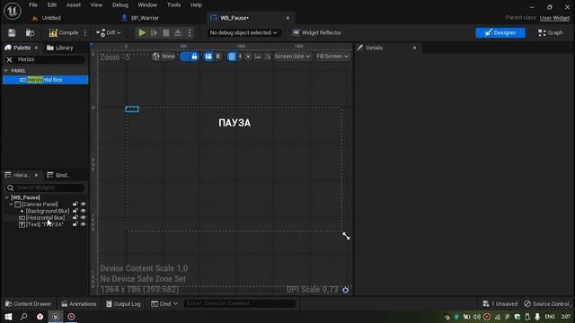Open the View menu
The image size is (575, 323).
[96, 4]
